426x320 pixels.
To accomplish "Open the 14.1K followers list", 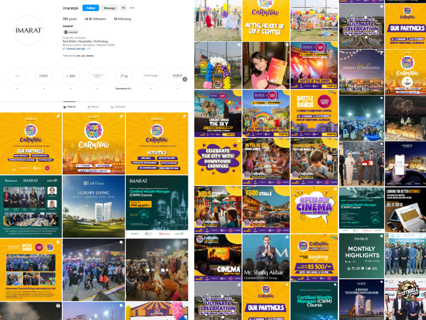I will (95, 19).
